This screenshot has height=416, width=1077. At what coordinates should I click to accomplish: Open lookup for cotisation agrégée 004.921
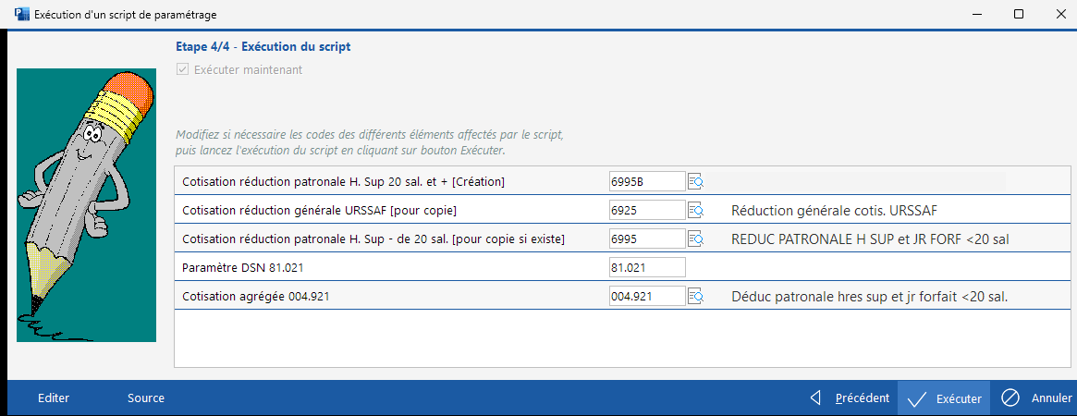[x=696, y=296]
